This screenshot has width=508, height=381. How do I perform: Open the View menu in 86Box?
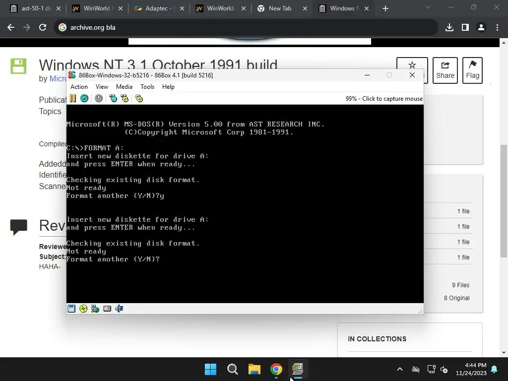[x=102, y=86]
